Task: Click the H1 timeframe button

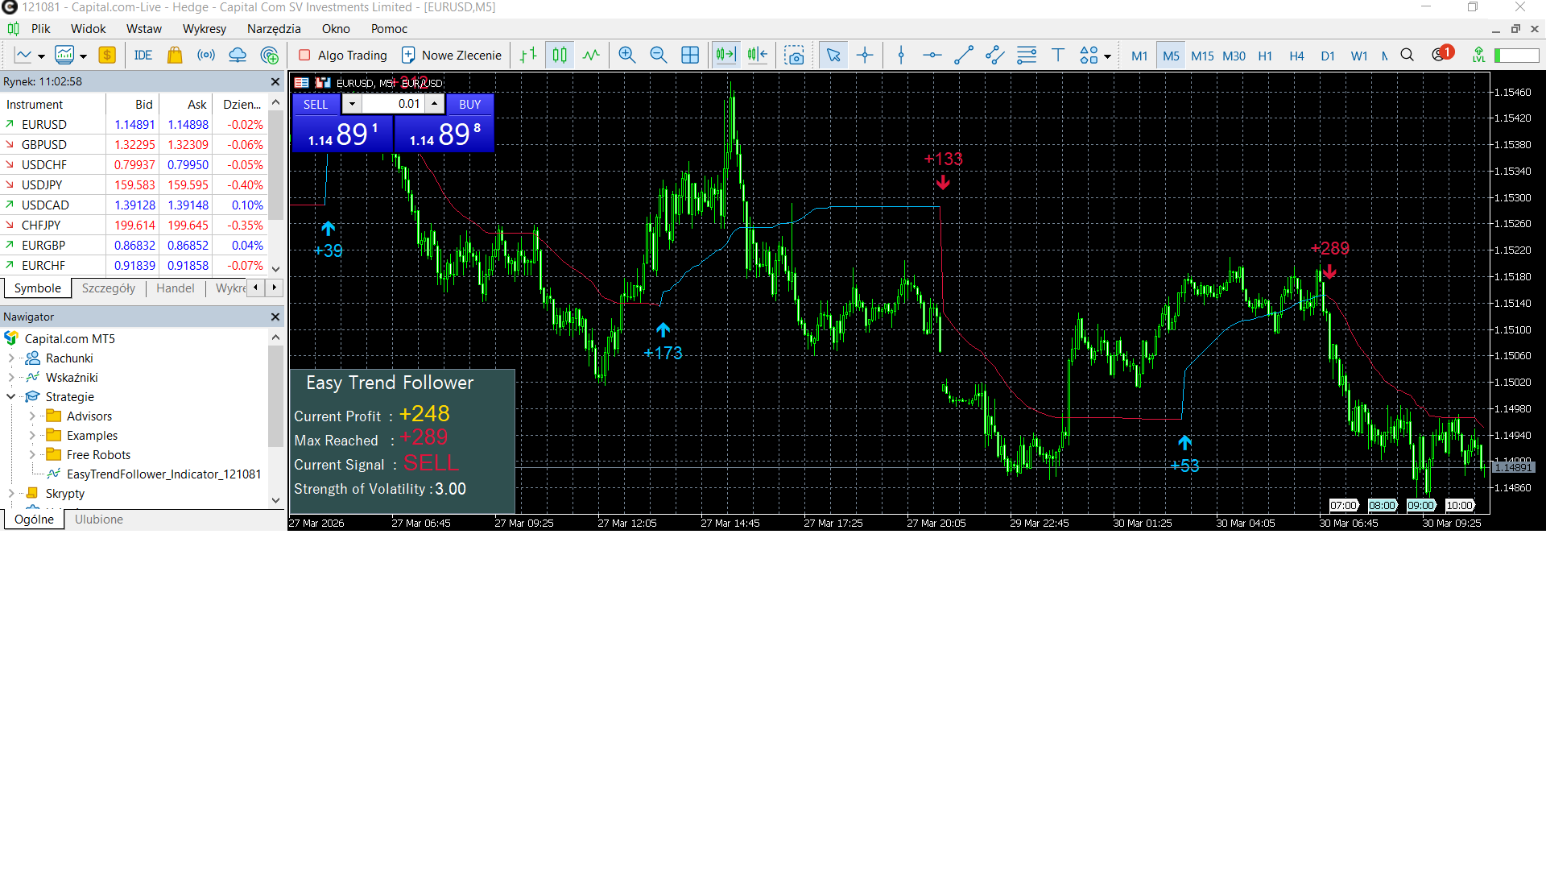Action: [x=1265, y=56]
